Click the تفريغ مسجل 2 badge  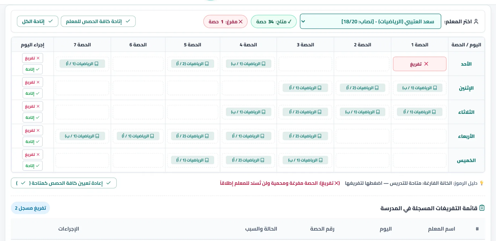30,208
